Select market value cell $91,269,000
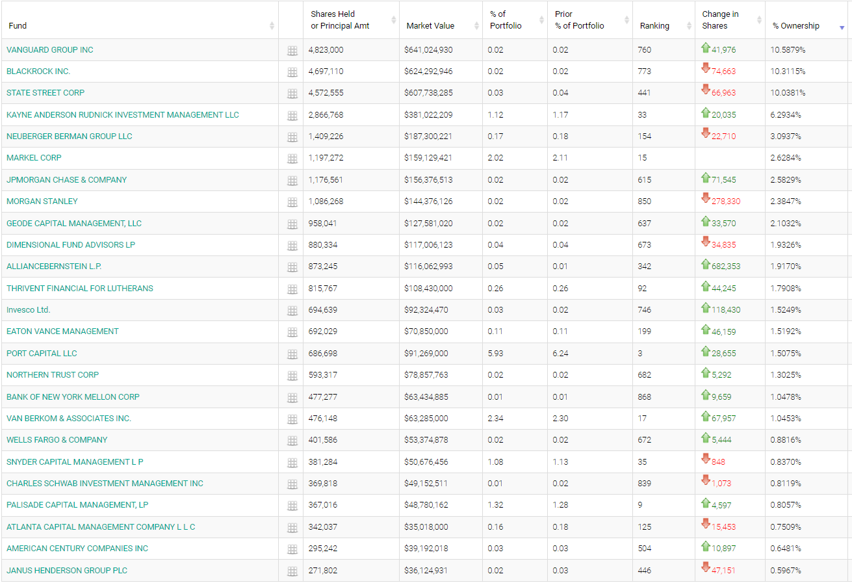852x585 pixels. pos(426,354)
